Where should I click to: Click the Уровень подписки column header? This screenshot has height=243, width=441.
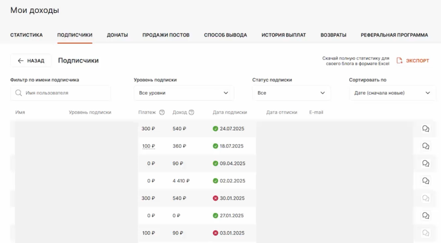90,112
